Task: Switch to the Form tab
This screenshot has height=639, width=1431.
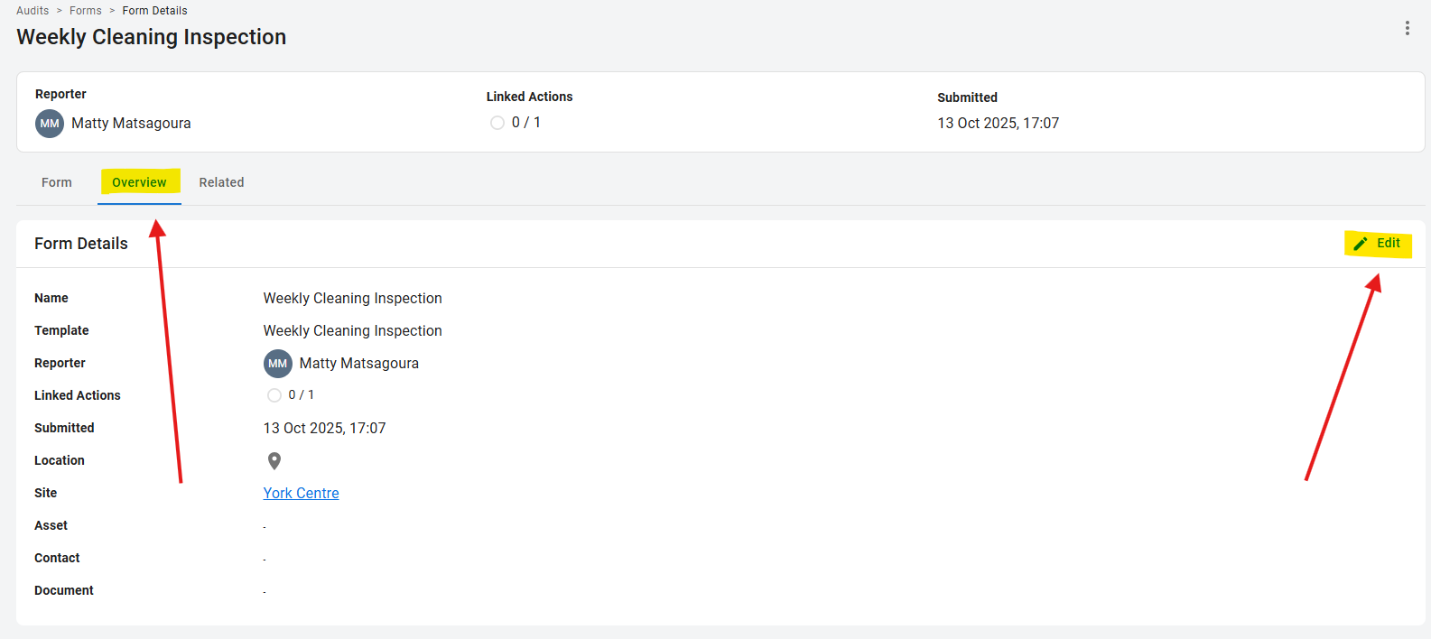Action: (x=57, y=182)
